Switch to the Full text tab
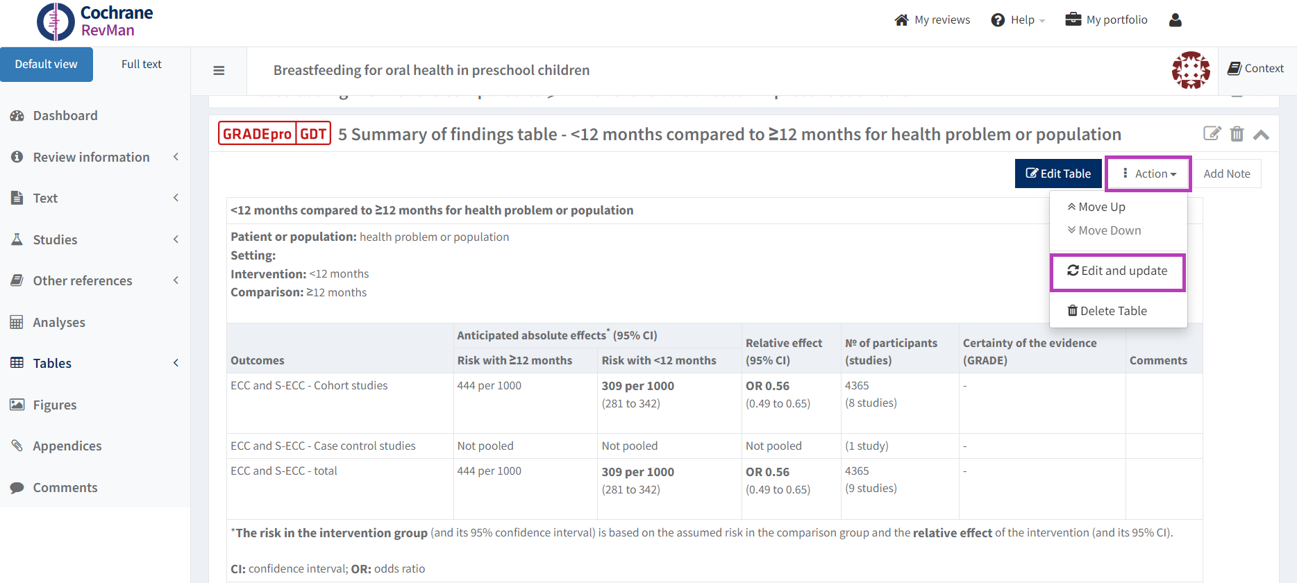 141,65
